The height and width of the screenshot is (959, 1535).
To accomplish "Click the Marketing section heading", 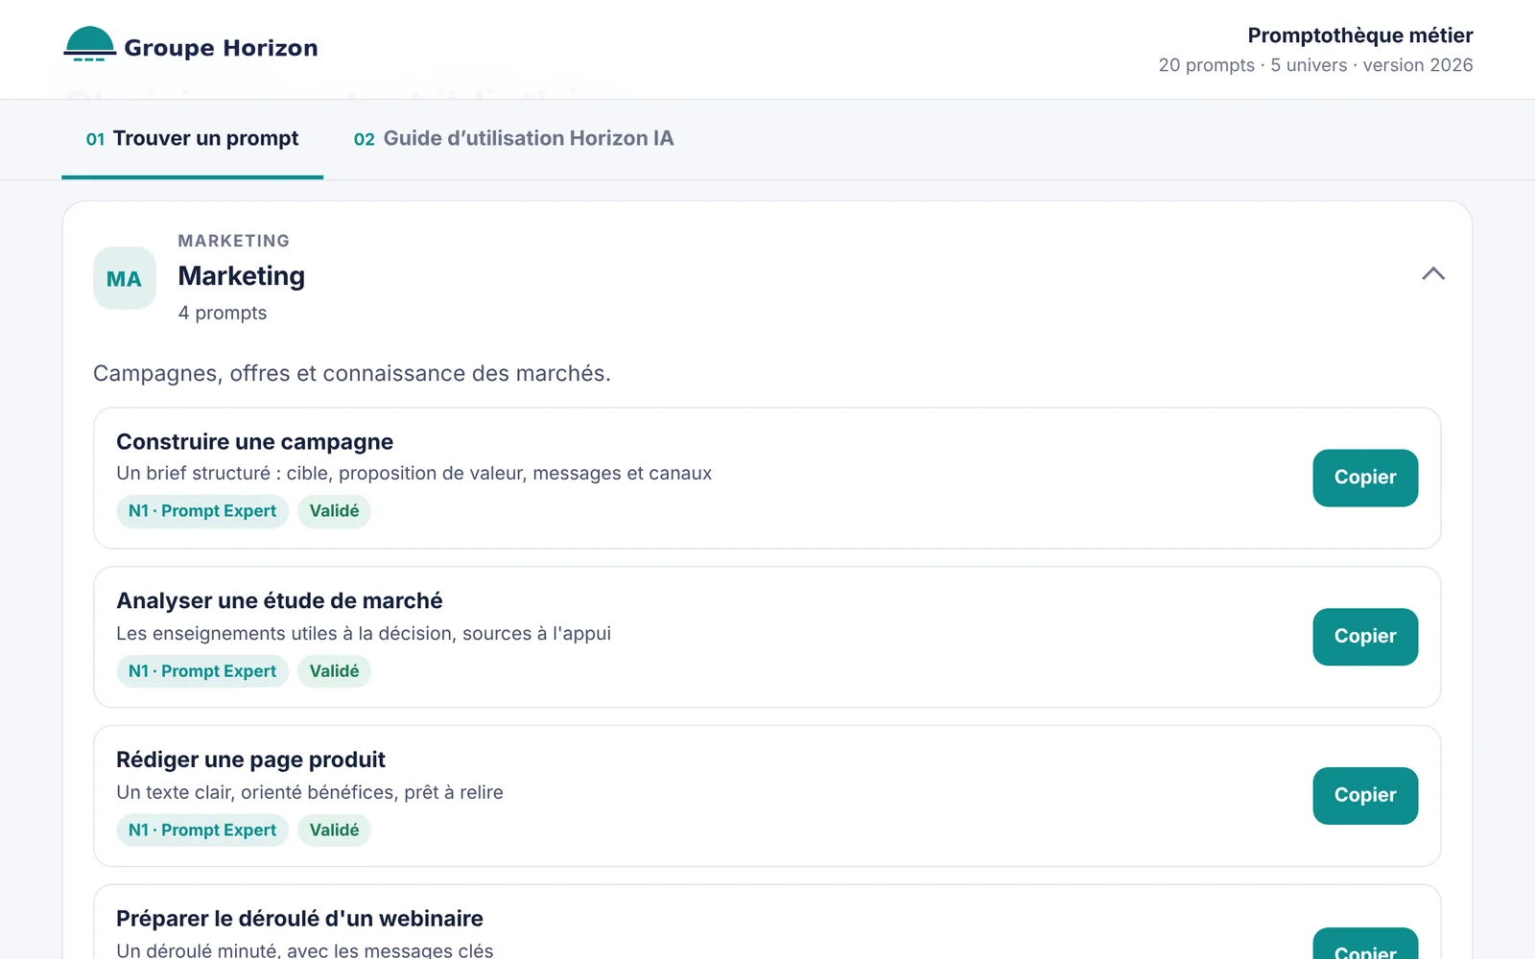I will click(241, 276).
